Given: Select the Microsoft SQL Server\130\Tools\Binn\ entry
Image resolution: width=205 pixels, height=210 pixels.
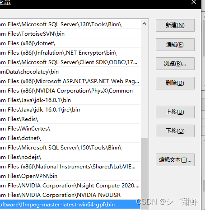Looking at the screenshot, I should coord(70,24).
